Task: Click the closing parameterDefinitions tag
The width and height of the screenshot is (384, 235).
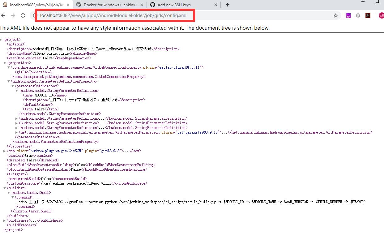Action: [37, 137]
